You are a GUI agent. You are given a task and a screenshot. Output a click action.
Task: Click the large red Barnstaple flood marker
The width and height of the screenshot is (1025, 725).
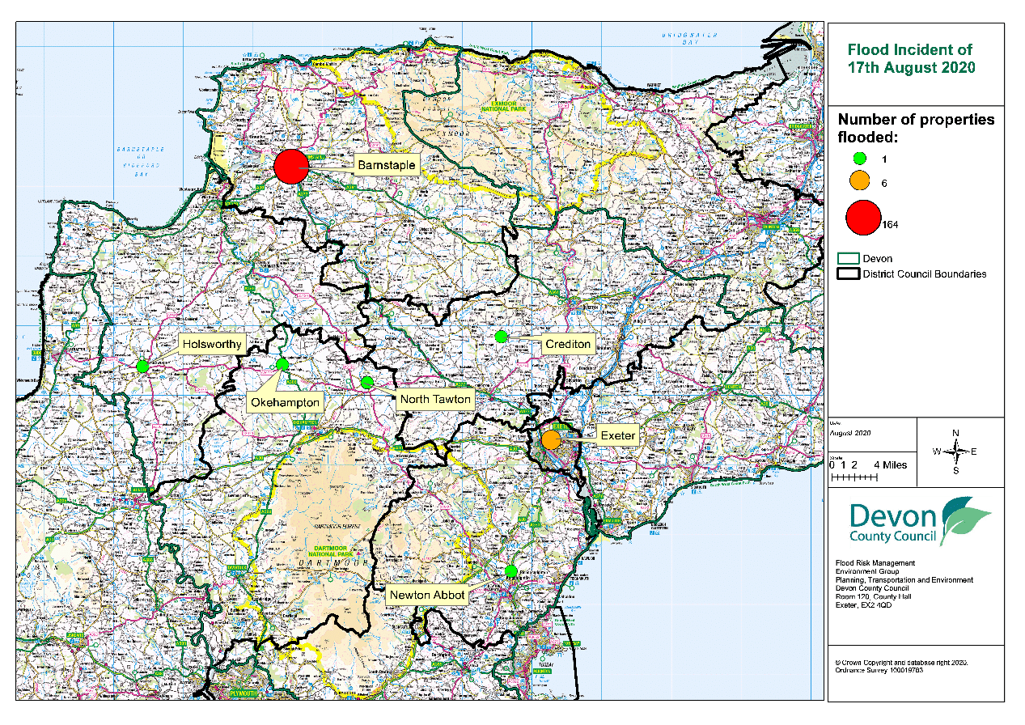tap(291, 167)
